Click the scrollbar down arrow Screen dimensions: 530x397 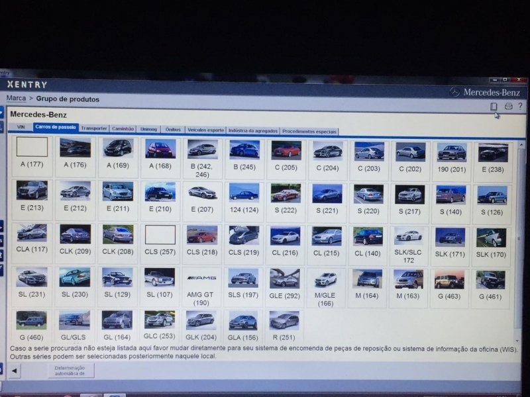(x=517, y=341)
